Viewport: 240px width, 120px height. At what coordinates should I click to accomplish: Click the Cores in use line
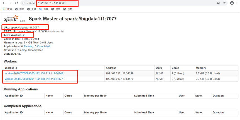point(21,39)
